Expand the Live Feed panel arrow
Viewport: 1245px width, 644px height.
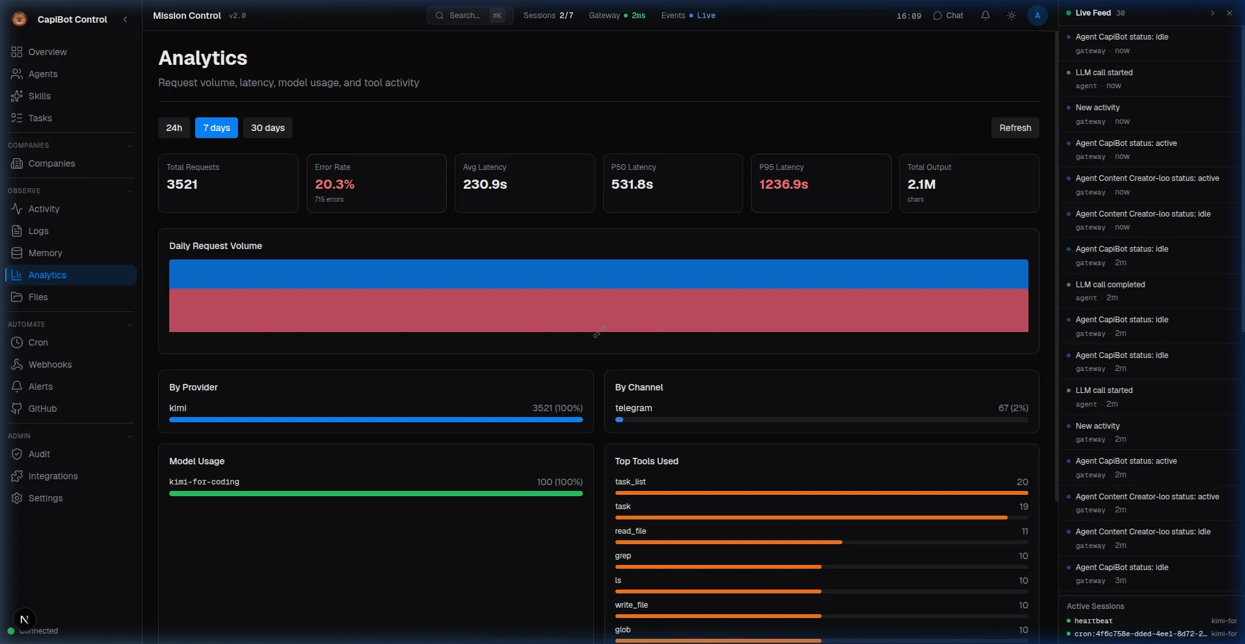[x=1212, y=13]
